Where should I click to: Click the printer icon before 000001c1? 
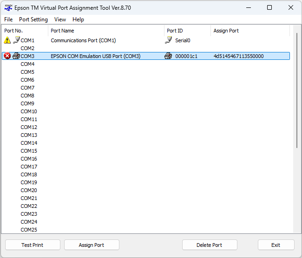point(168,56)
